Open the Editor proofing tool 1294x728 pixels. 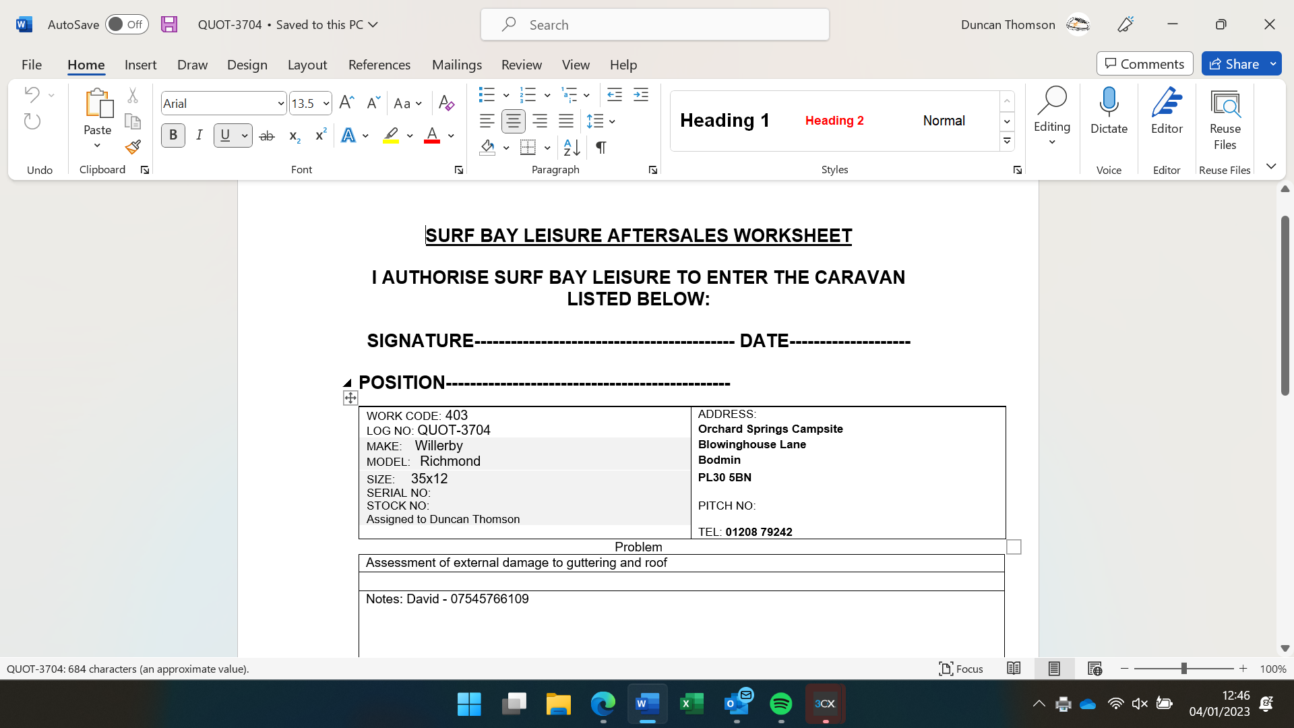1166,111
